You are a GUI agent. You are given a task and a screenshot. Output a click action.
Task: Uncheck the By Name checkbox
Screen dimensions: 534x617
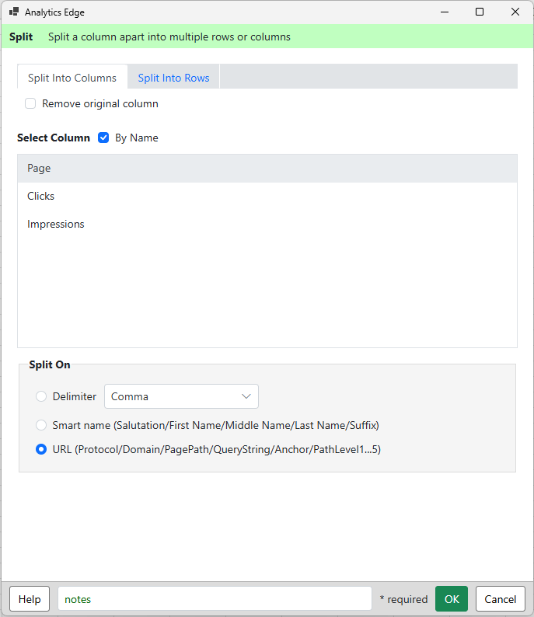[x=103, y=138]
